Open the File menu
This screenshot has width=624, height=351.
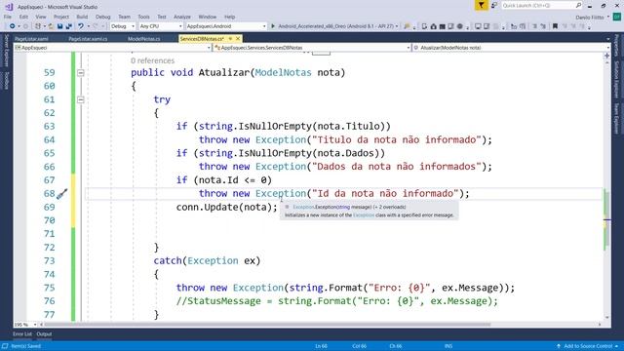coord(8,17)
